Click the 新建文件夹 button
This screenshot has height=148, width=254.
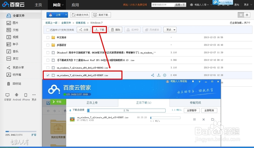click(80, 15)
